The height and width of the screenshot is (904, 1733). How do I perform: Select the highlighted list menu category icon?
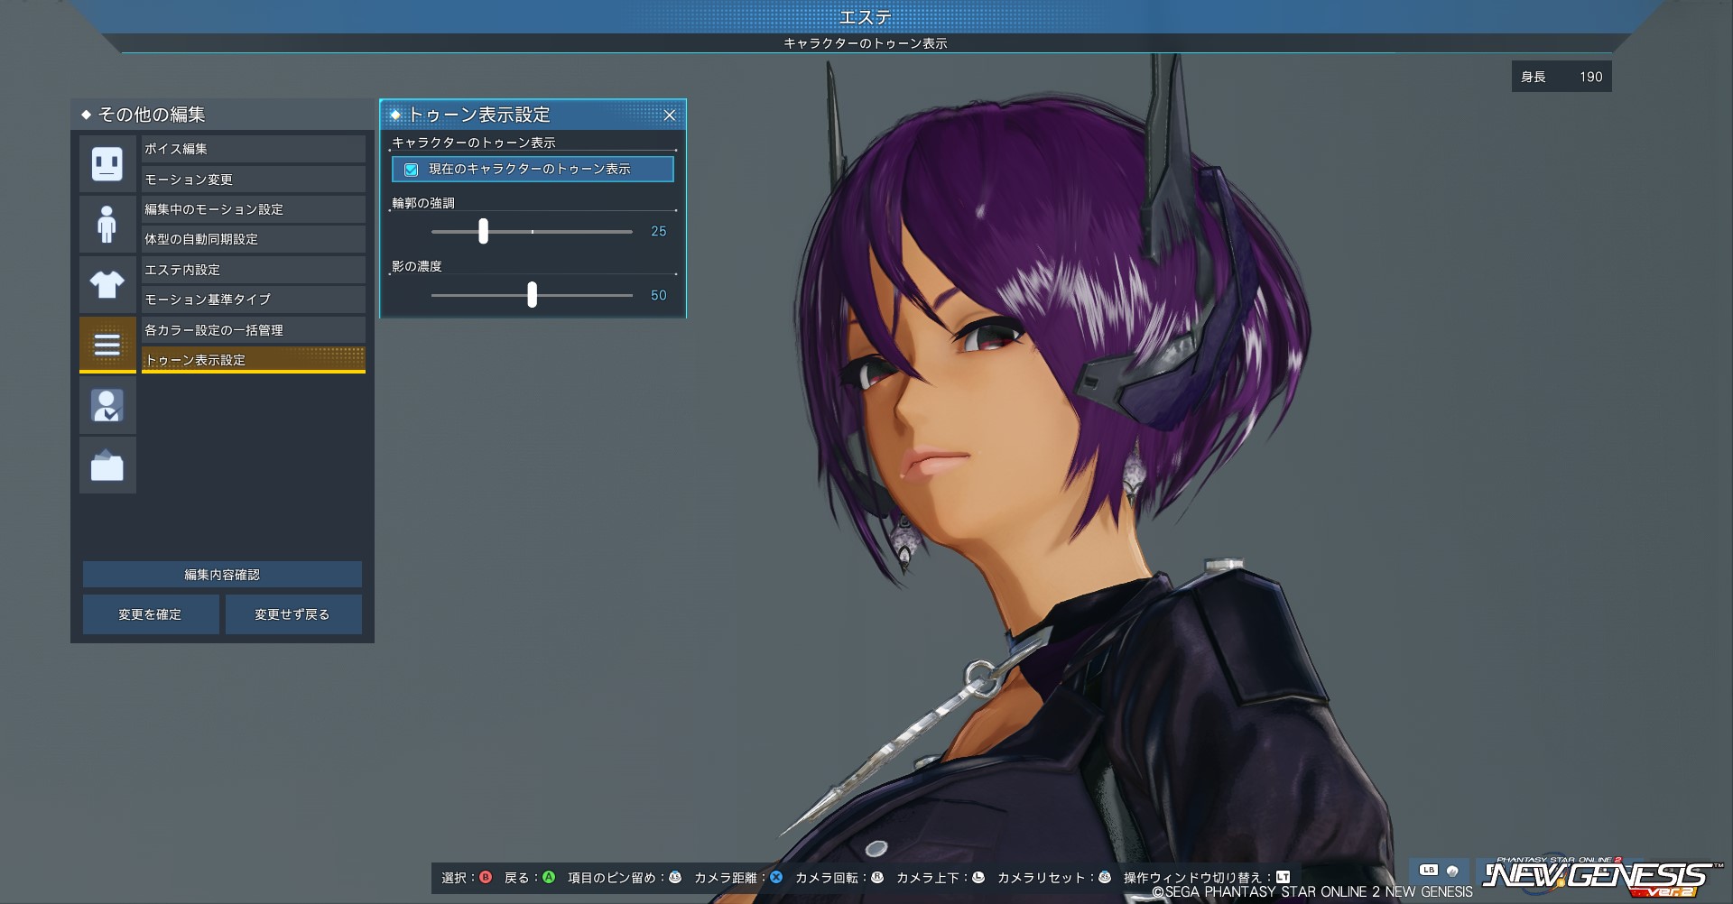pos(107,345)
